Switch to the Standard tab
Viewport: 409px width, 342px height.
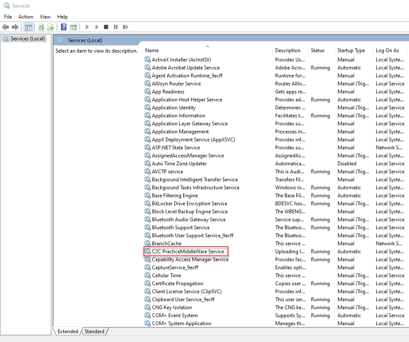click(94, 331)
